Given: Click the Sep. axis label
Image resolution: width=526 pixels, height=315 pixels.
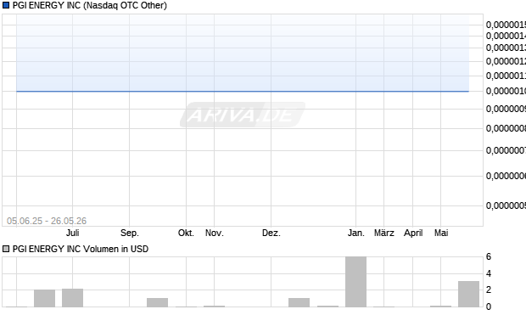Looking at the screenshot, I should (x=130, y=233).
